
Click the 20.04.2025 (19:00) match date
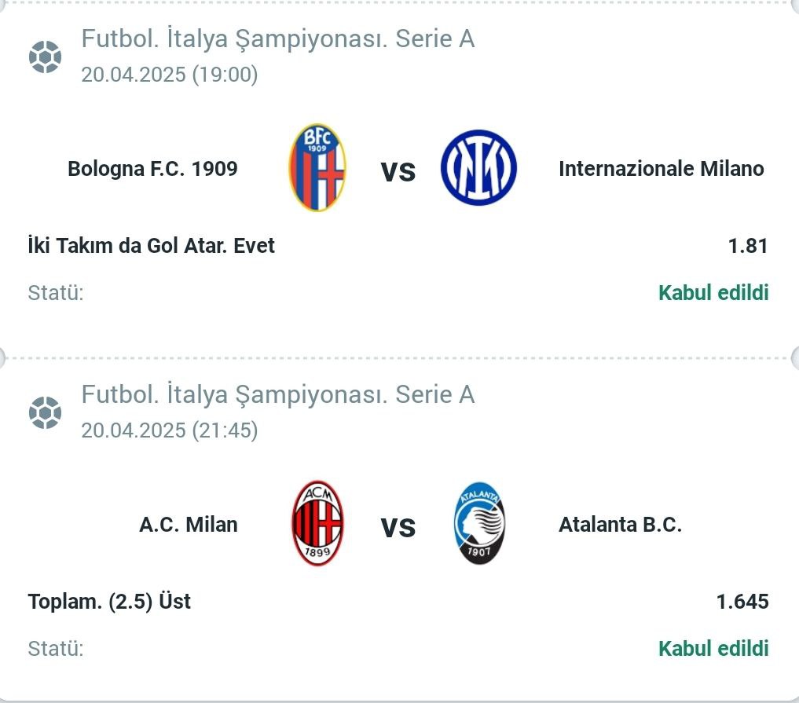coord(170,75)
